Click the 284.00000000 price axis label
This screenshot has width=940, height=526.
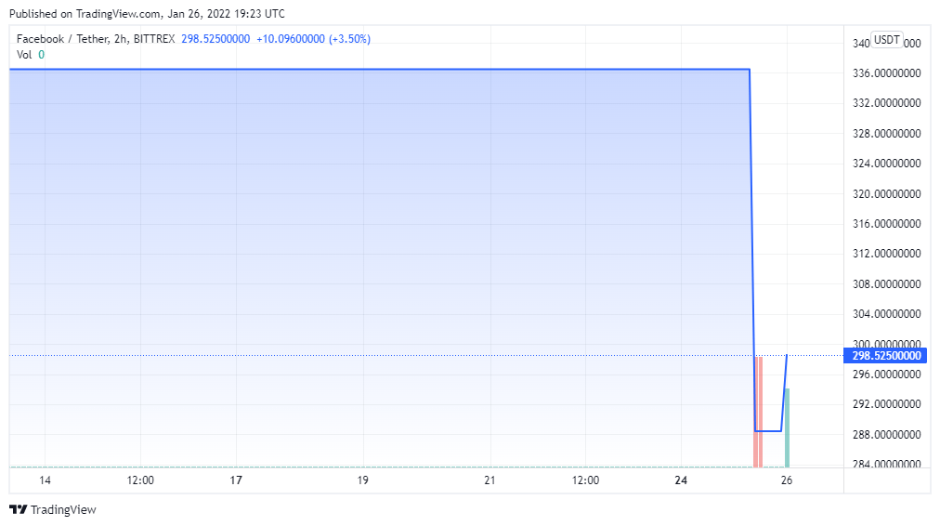[x=887, y=465]
